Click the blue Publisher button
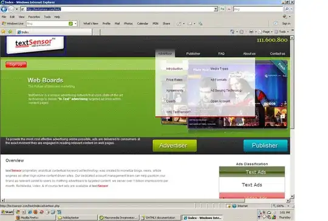Screen dimensions: 328x221 (265, 146)
